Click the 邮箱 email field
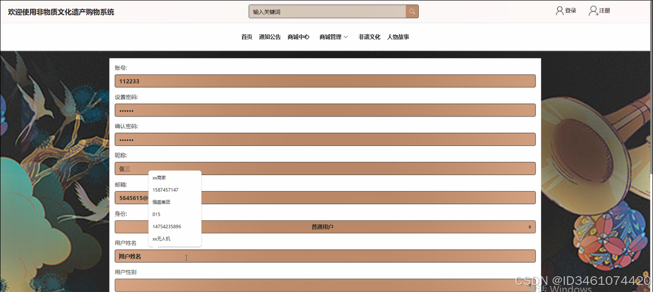Image resolution: width=653 pixels, height=292 pixels. coord(325,198)
